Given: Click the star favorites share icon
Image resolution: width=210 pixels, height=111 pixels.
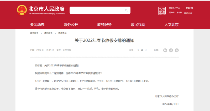Looking at the screenshot, I should [x=177, y=50].
